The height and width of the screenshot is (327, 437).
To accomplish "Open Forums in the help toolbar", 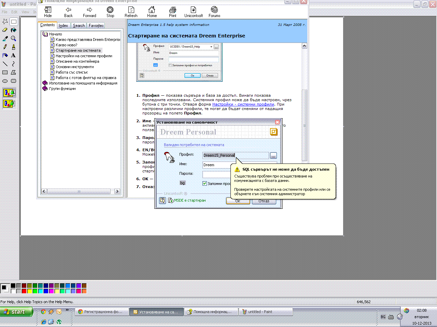I will (214, 12).
